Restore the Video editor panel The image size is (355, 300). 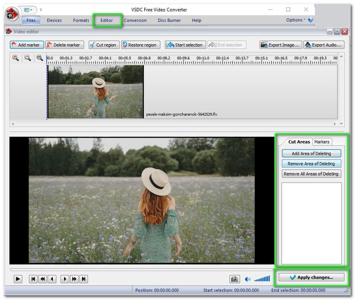[337, 31]
